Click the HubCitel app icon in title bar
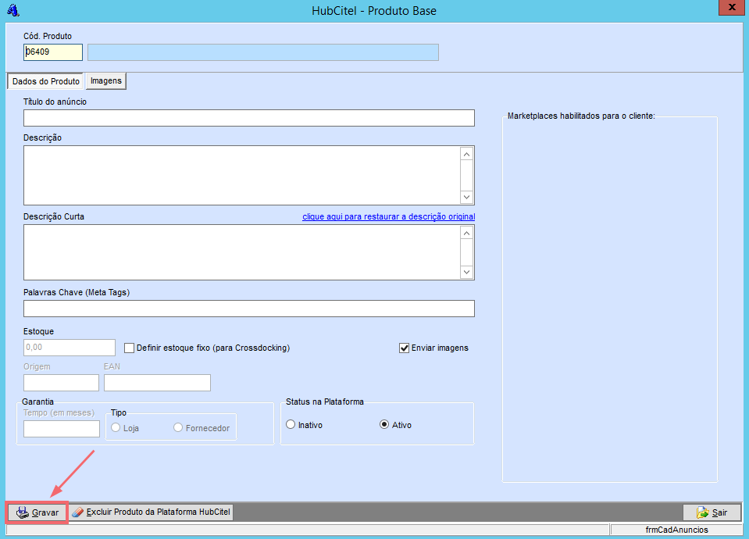749x539 pixels. point(13,10)
